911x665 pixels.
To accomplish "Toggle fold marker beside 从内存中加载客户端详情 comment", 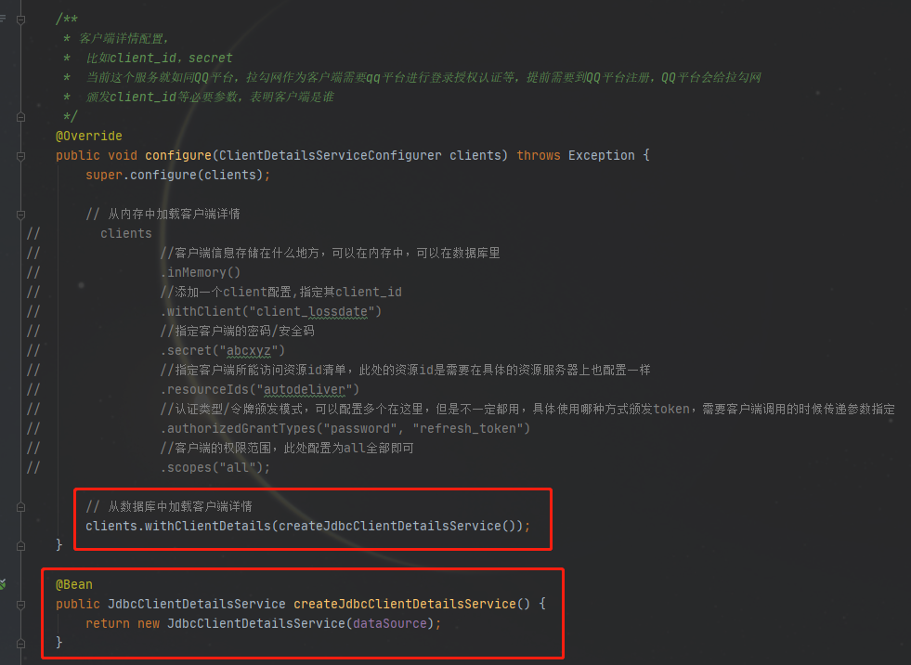I will (21, 215).
